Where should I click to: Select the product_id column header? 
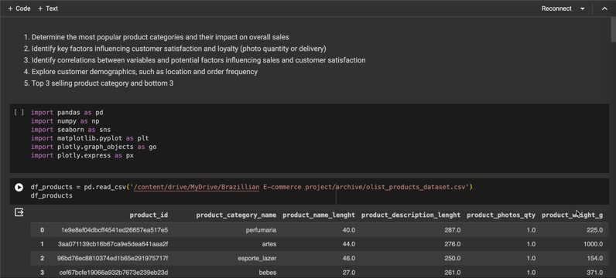tap(149, 215)
